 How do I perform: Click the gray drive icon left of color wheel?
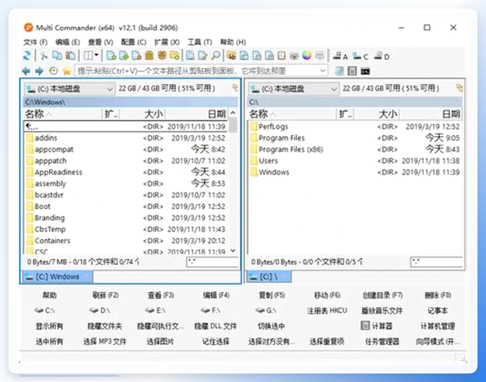[x=294, y=56]
